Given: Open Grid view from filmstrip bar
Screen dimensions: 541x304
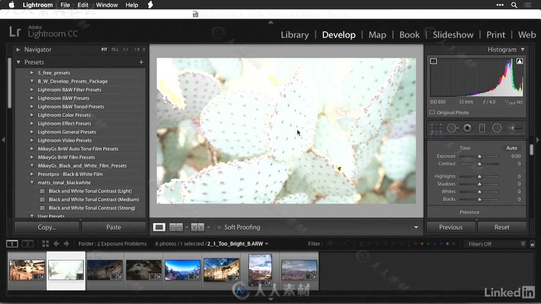Looking at the screenshot, I should [45, 244].
